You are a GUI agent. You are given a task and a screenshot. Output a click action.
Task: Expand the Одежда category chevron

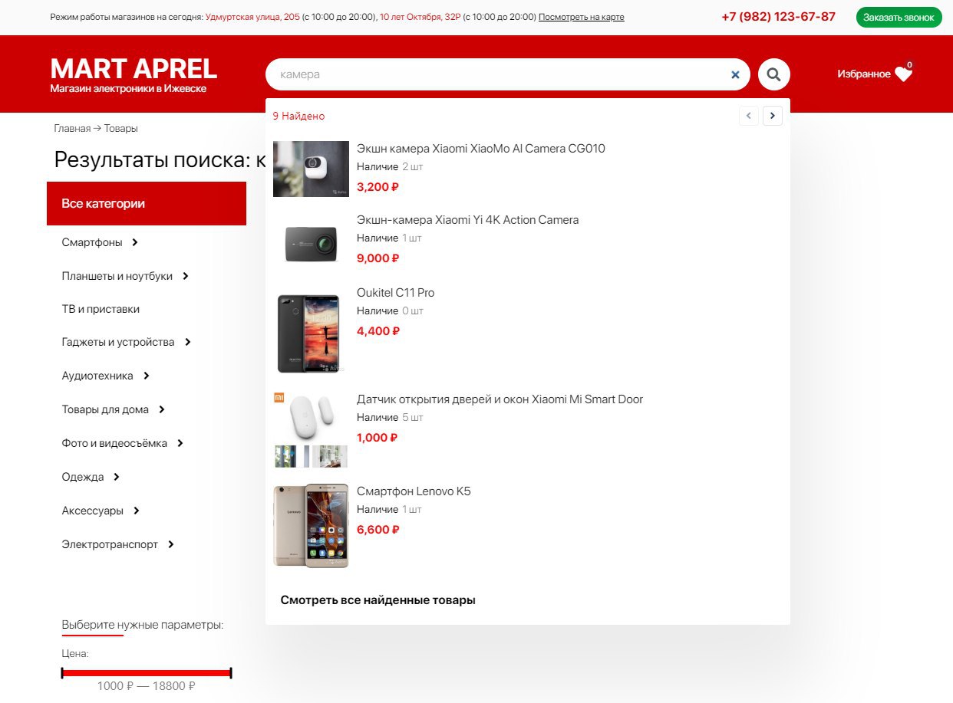pyautogui.click(x=117, y=477)
